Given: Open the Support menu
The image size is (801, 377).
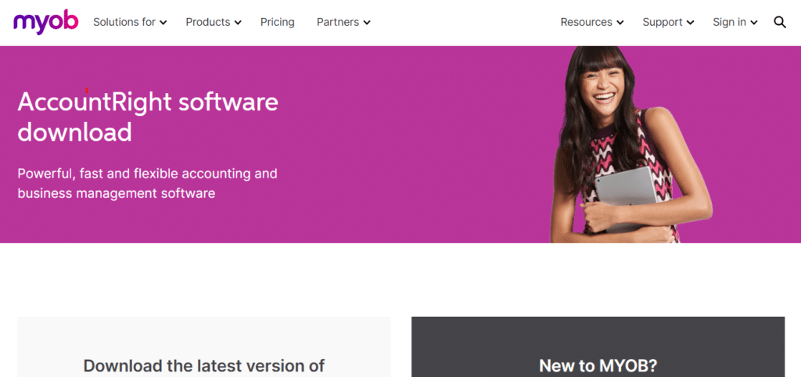Looking at the screenshot, I should [663, 22].
